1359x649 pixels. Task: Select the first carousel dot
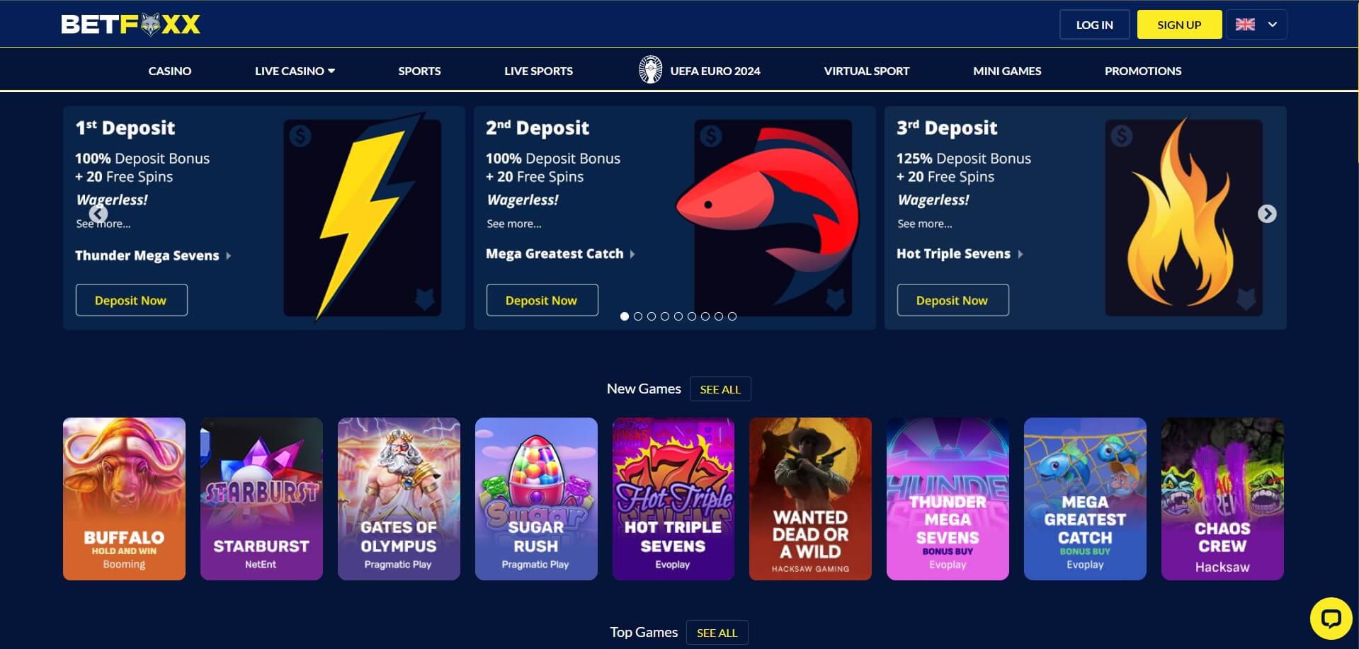click(624, 316)
